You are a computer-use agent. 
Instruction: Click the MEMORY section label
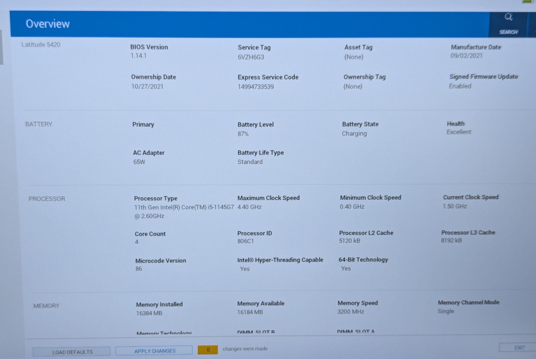[x=46, y=306]
